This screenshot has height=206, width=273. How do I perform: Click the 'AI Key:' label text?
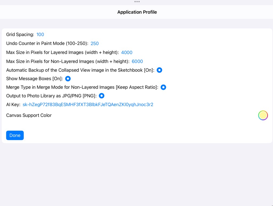click(x=13, y=105)
